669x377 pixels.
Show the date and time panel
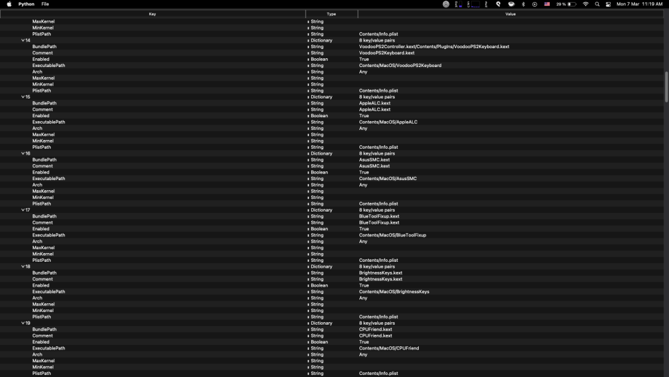click(639, 4)
